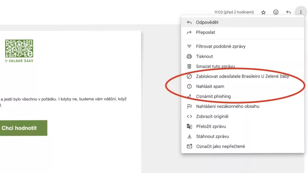
Task: Click the reply arrow icon in header
Action: click(x=288, y=12)
